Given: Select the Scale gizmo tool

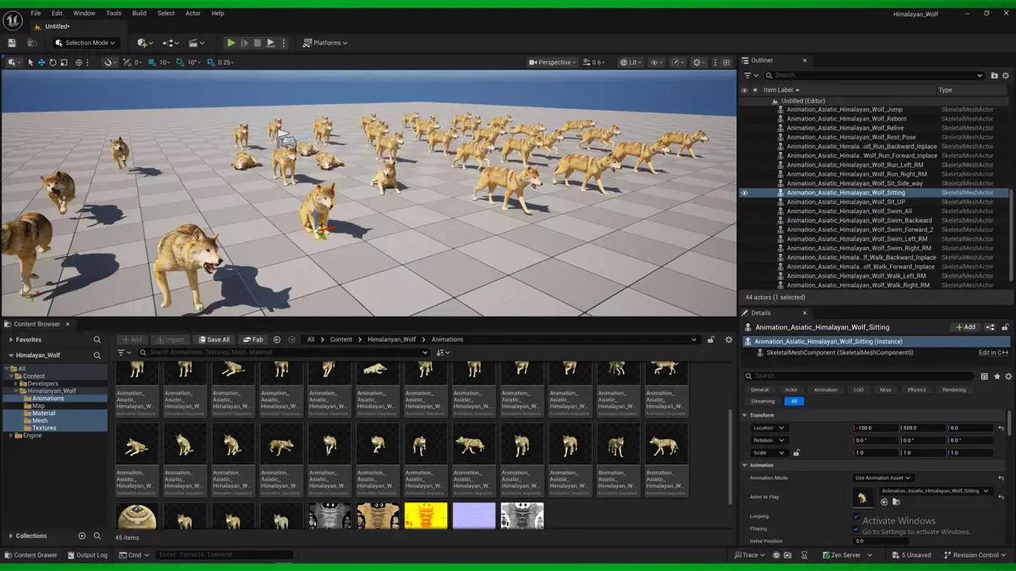Looking at the screenshot, I should pos(63,63).
